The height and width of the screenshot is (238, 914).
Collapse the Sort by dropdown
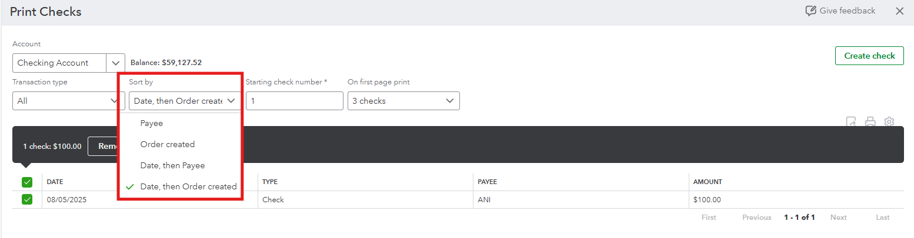tap(185, 101)
